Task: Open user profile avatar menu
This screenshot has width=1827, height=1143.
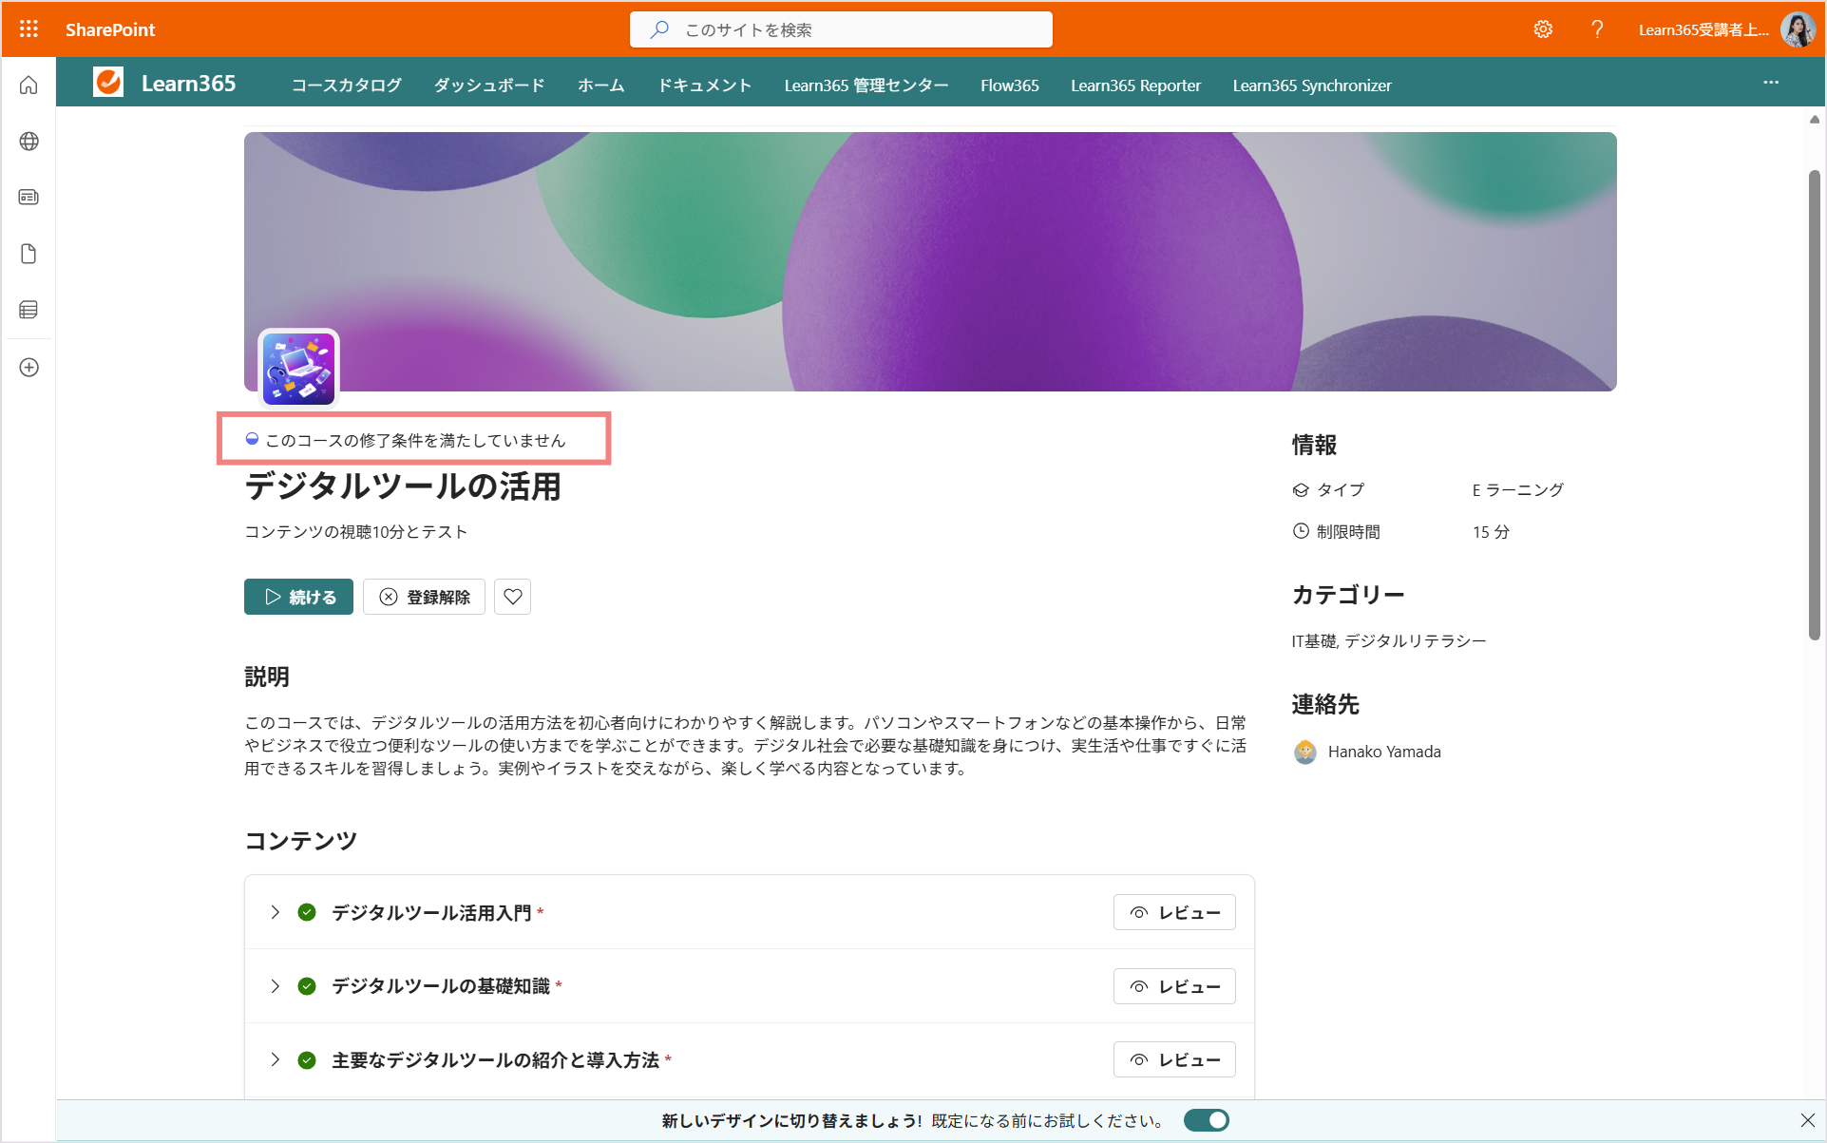Action: pos(1798,29)
